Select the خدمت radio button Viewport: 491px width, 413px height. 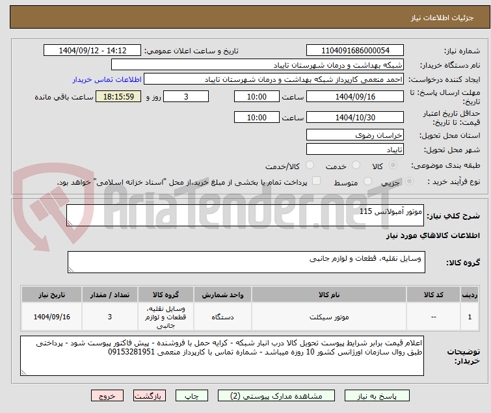coord(356,165)
